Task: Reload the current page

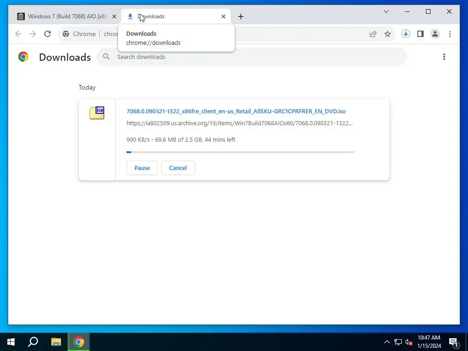Action: (x=48, y=34)
